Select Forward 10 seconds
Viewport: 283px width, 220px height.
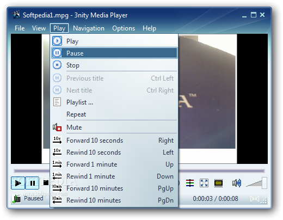114,140
